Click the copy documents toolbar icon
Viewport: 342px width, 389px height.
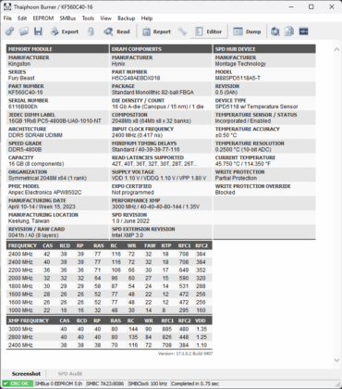(289, 31)
